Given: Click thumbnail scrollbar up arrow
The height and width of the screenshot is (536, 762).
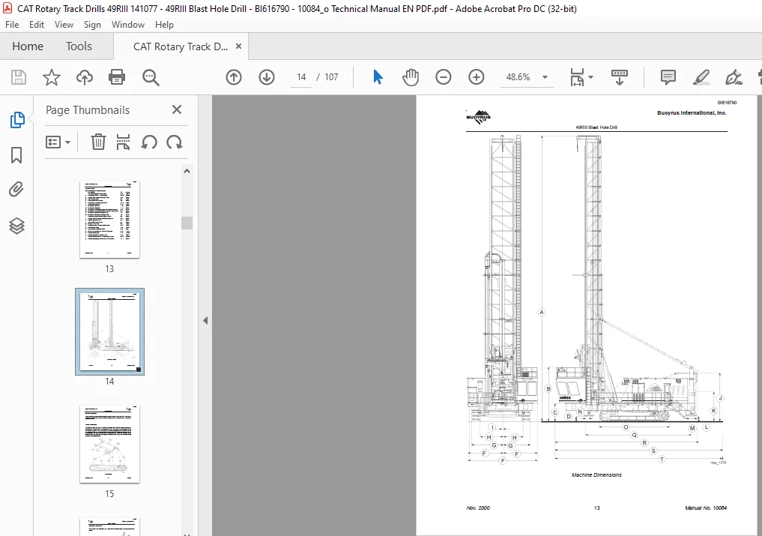Looking at the screenshot, I should click(187, 171).
